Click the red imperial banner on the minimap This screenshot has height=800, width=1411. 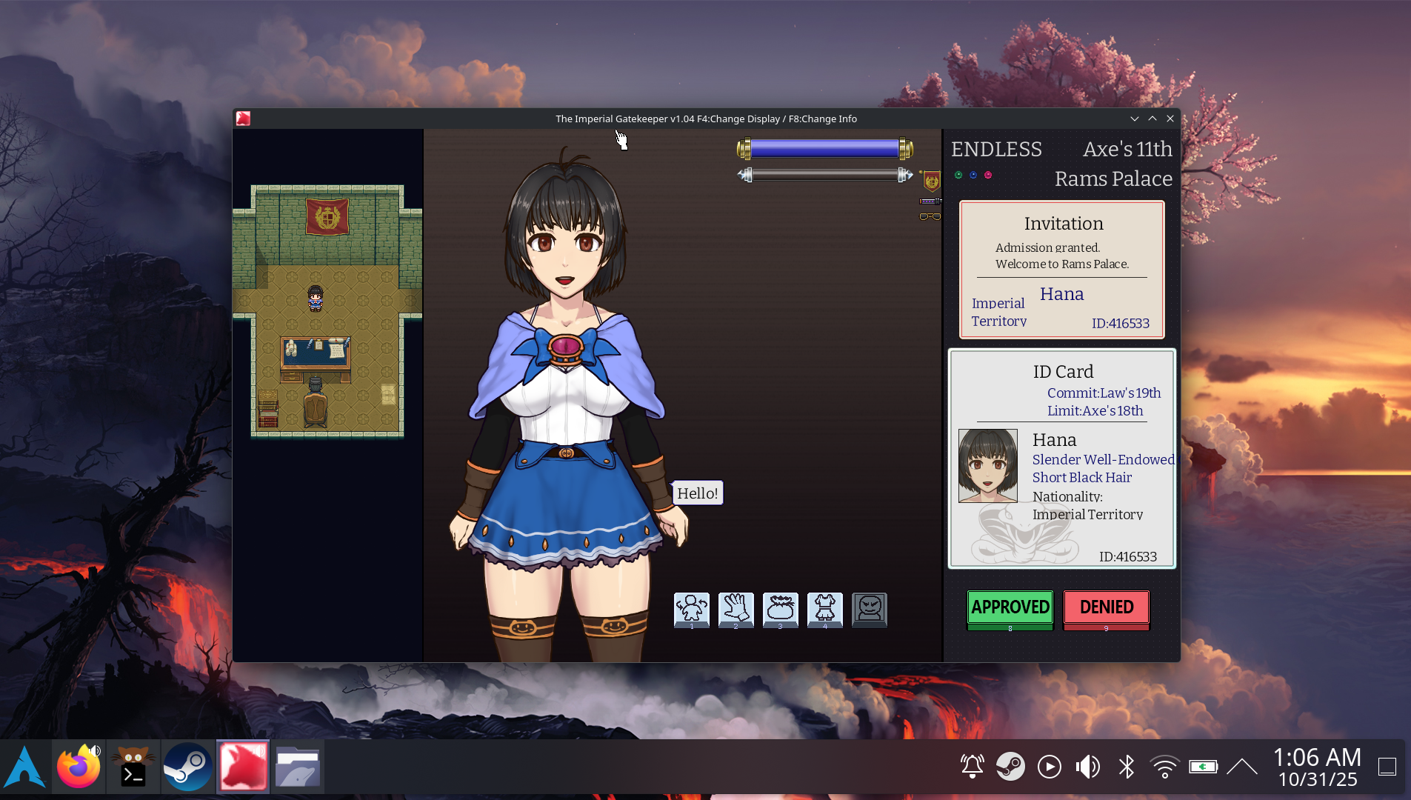tap(327, 216)
